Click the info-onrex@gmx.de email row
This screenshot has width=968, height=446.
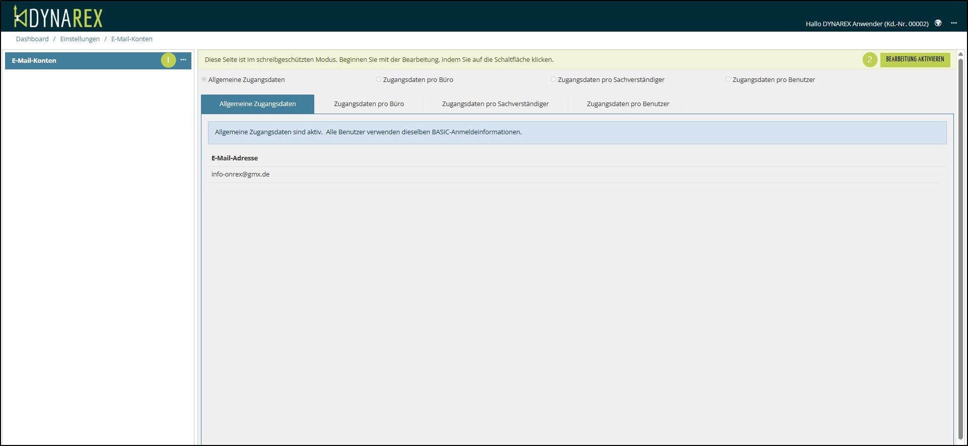coord(241,174)
